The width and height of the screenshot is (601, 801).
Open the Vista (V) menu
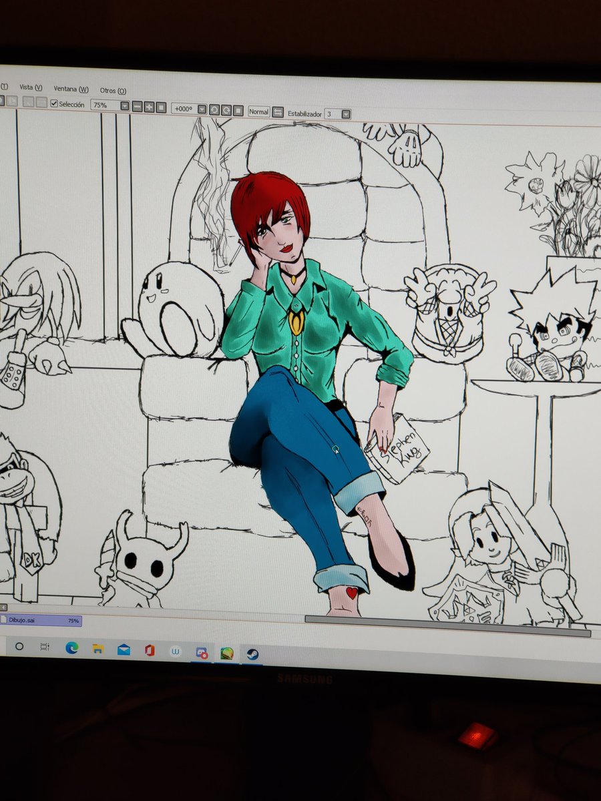point(31,87)
